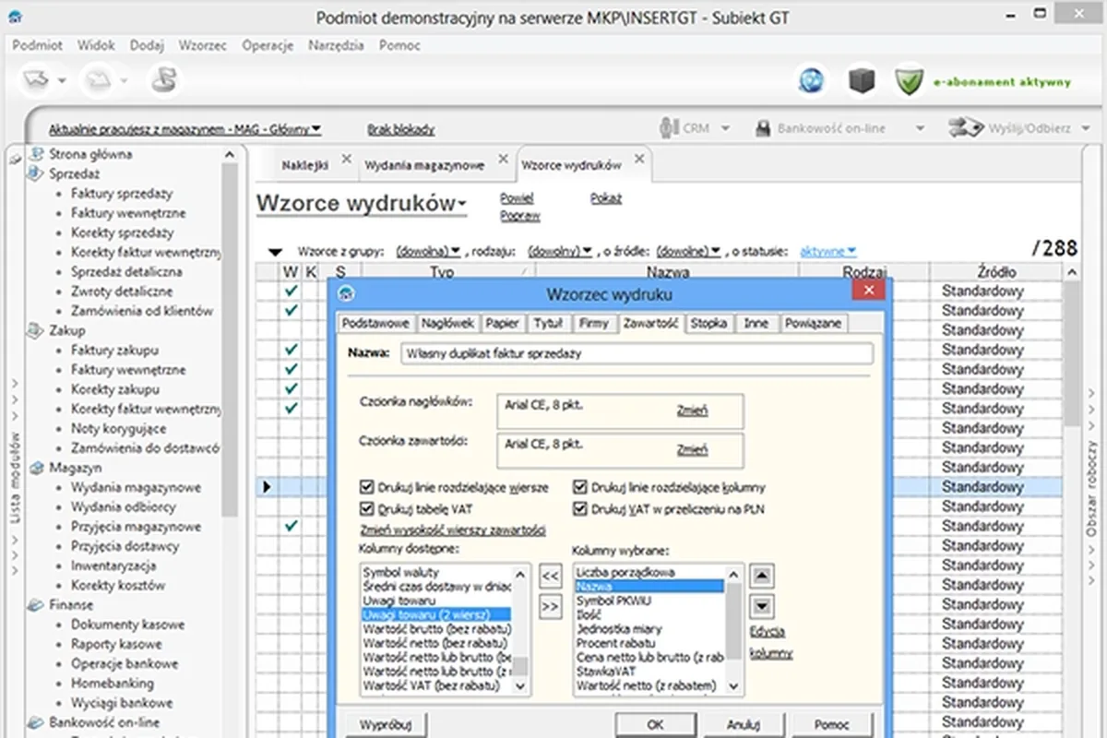Toggle 'Drukuj VAT w przeliczeniu na PLN' checkbox
This screenshot has width=1107, height=738.
pos(580,509)
